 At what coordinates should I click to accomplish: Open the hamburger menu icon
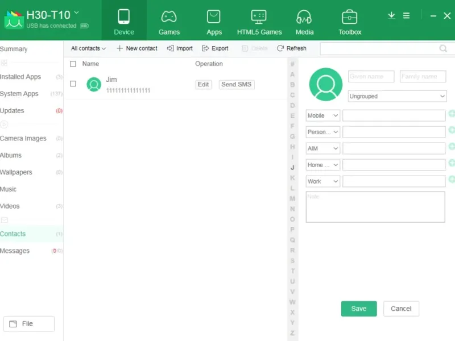pyautogui.click(x=406, y=15)
